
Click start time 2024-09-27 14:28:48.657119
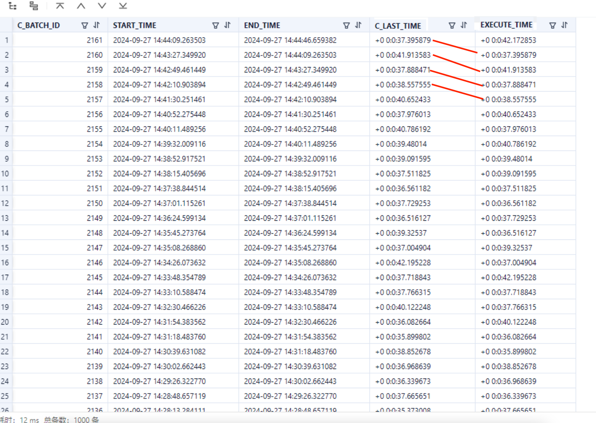[x=159, y=396]
